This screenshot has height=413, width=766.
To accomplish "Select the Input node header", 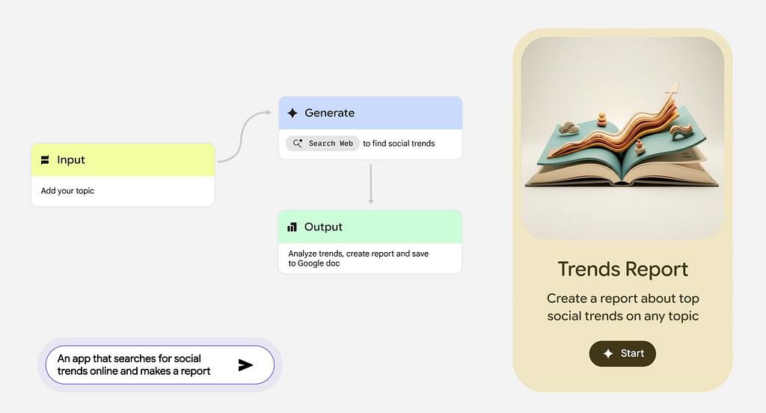I will (x=123, y=160).
